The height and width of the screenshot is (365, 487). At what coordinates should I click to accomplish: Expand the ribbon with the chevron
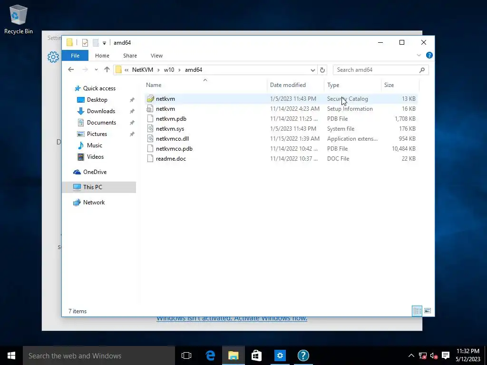click(419, 55)
